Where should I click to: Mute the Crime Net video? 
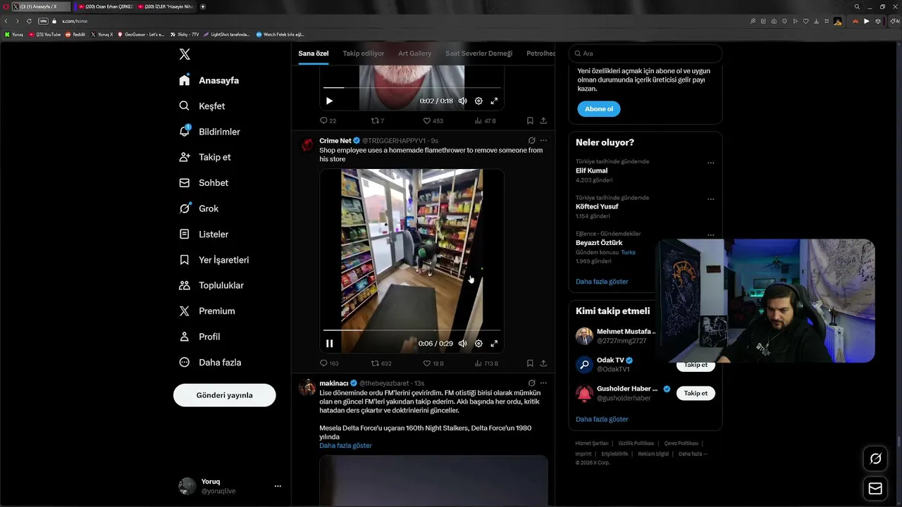[462, 344]
